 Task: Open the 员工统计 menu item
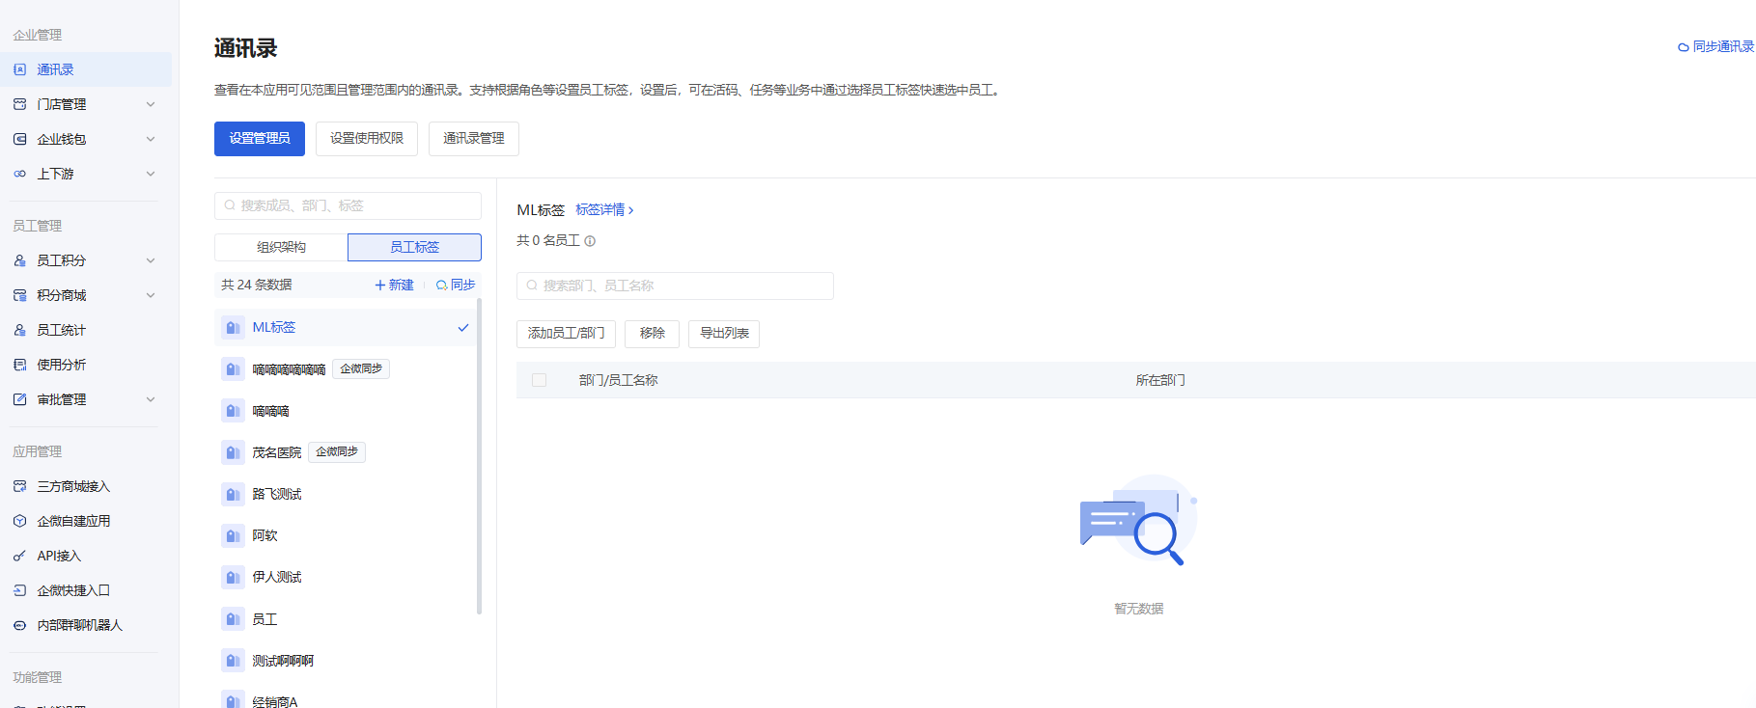tap(86, 330)
